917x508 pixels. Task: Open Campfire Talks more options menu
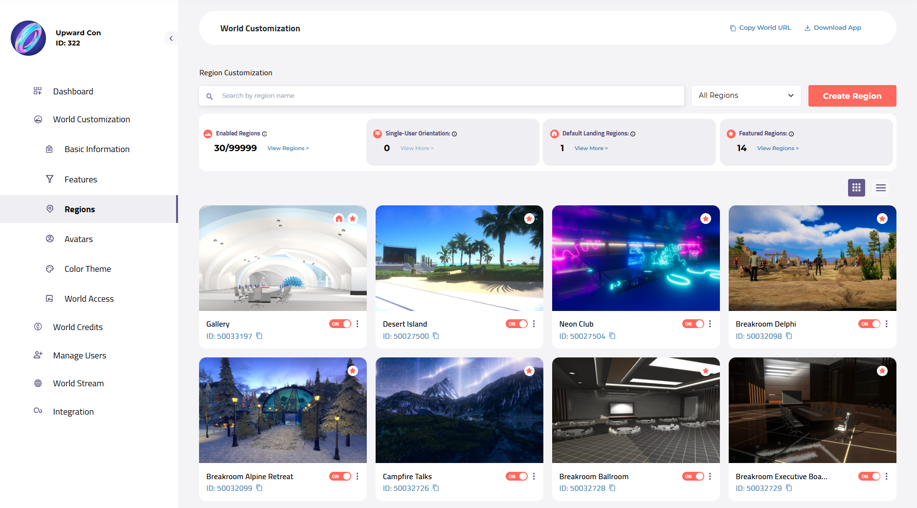pyautogui.click(x=534, y=476)
